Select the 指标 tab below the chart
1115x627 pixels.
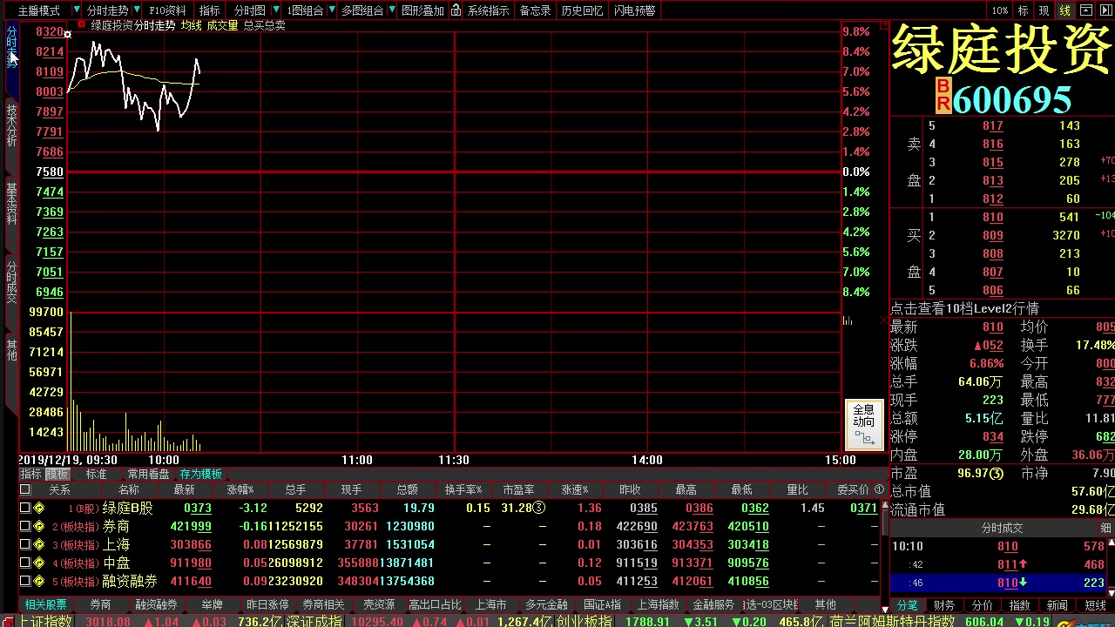(x=30, y=474)
